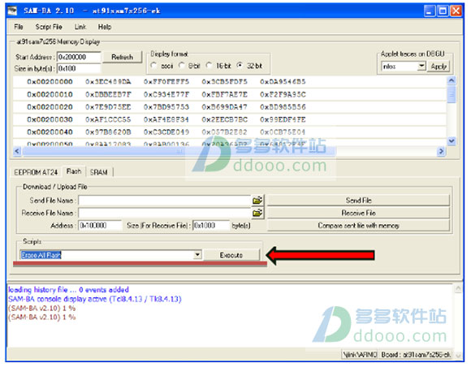Click the Start Address input field
Image resolution: width=471 pixels, height=367 pixels.
tap(79, 57)
